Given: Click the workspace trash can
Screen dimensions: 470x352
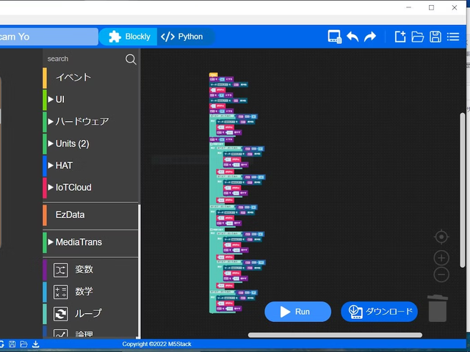Looking at the screenshot, I should (438, 308).
